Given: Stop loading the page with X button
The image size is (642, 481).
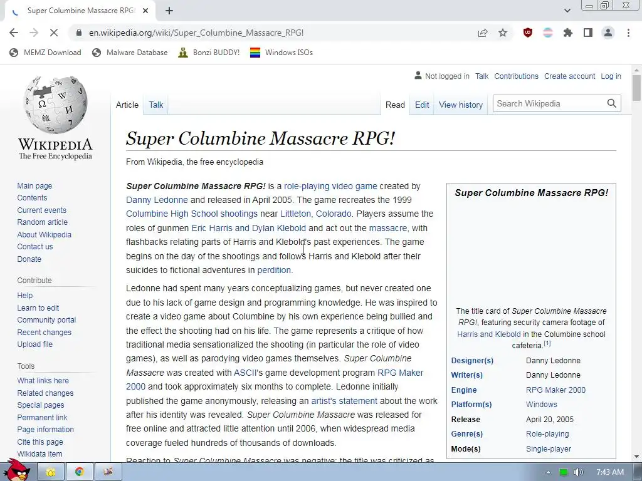Looking at the screenshot, I should (x=54, y=33).
